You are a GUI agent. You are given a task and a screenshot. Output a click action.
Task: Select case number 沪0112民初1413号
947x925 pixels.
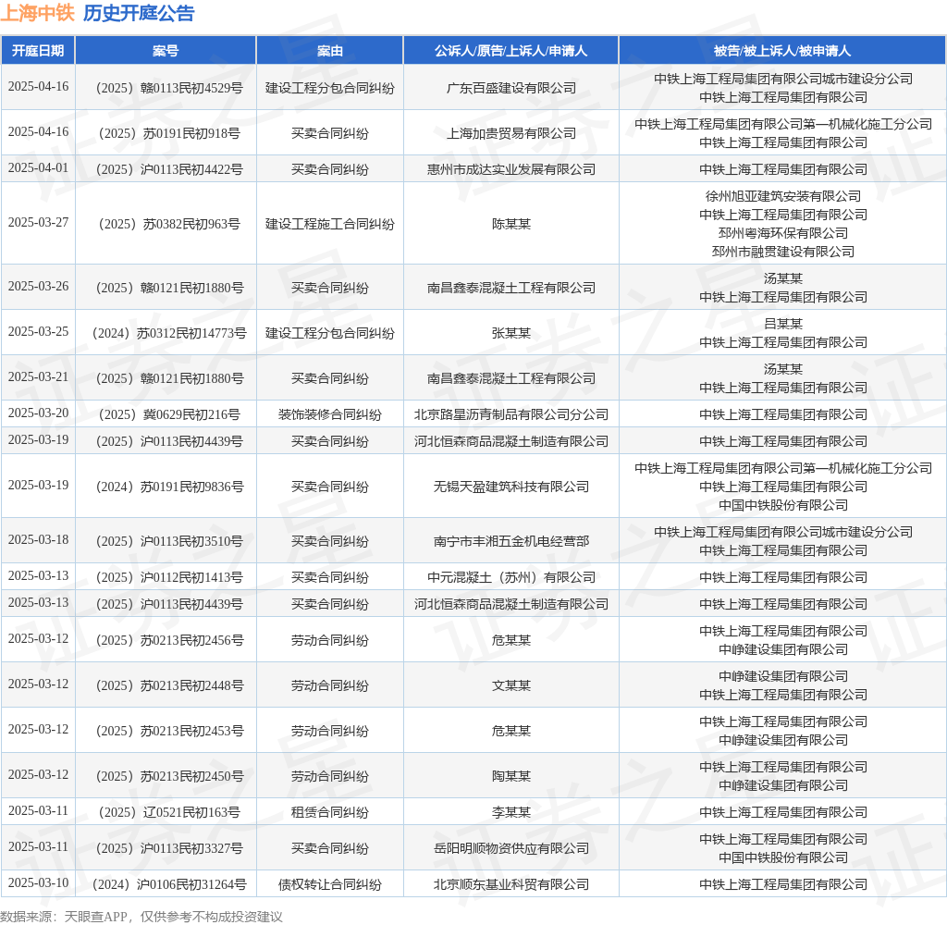(x=170, y=577)
